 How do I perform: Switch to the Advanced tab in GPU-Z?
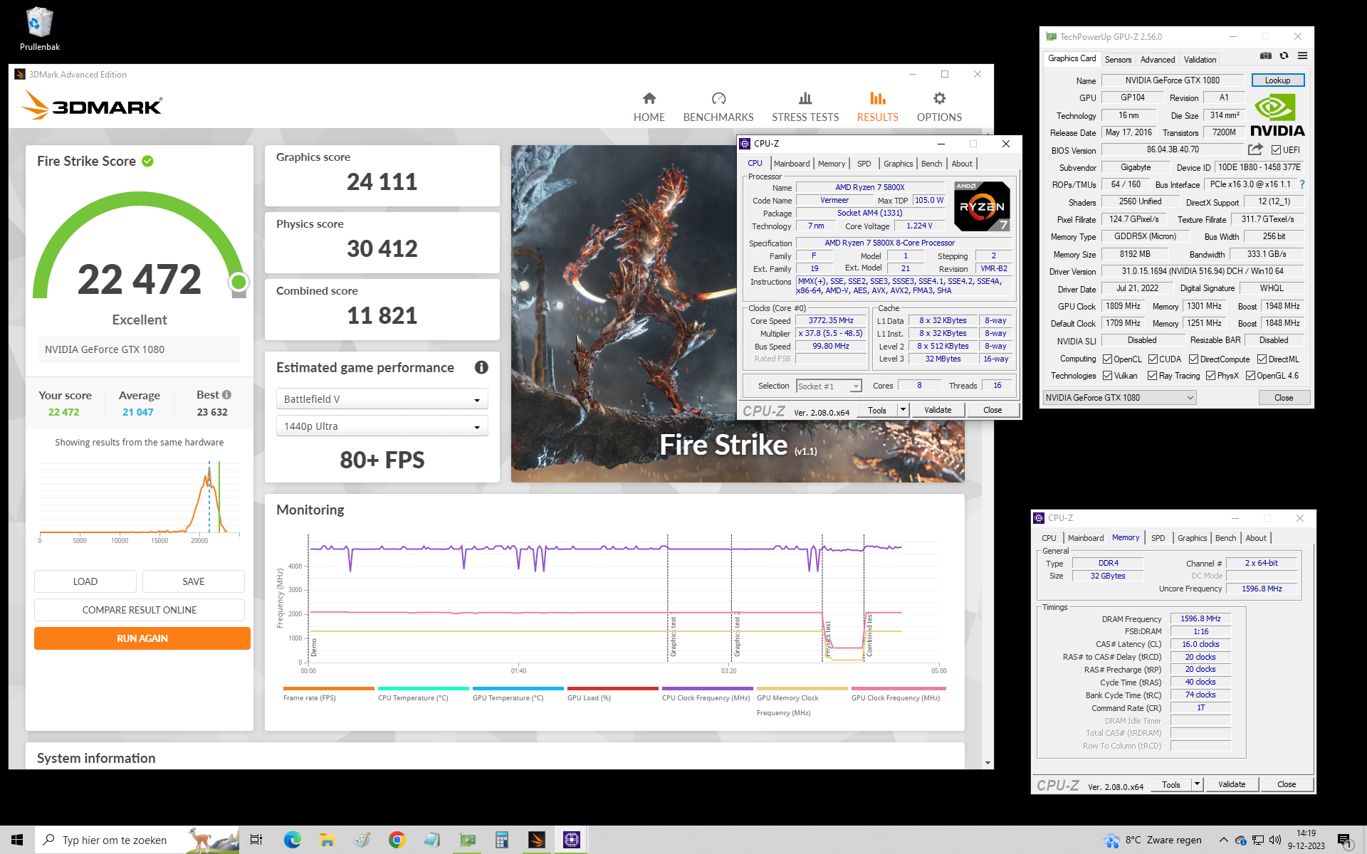[x=1158, y=60]
